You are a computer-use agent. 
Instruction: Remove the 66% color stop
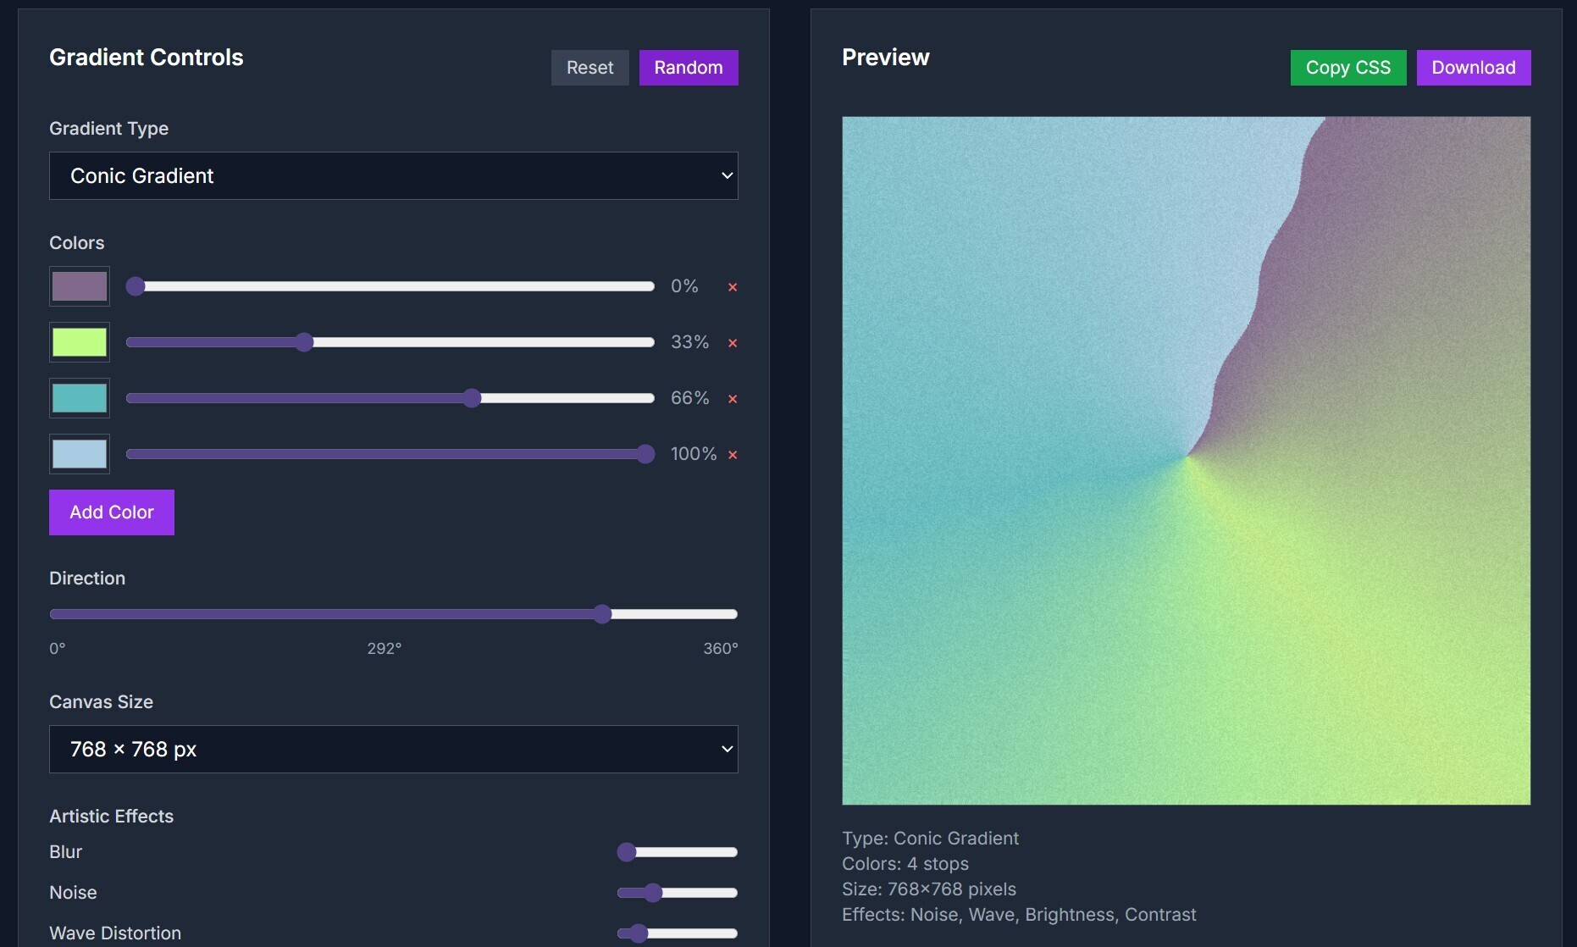[x=733, y=399]
